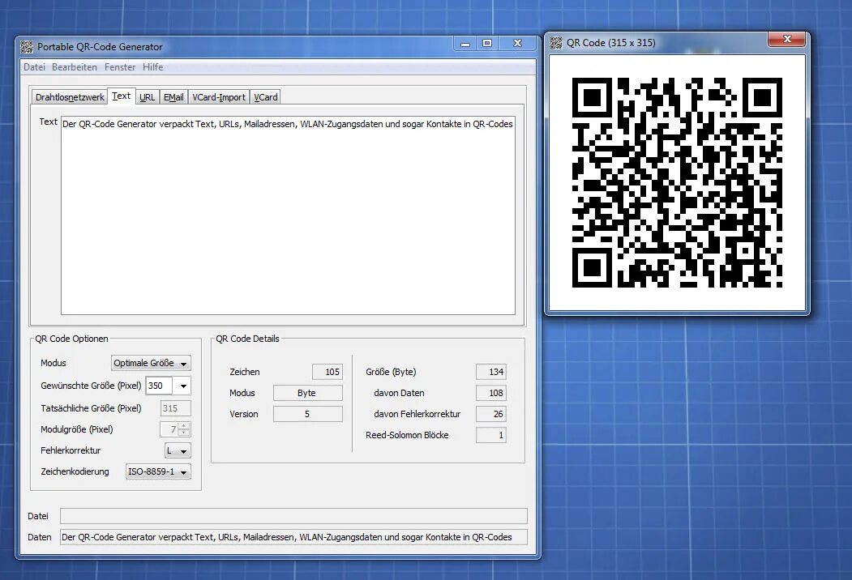The width and height of the screenshot is (852, 580).
Task: Click the Tatsächliche Größe 315 field
Action: pyautogui.click(x=176, y=408)
